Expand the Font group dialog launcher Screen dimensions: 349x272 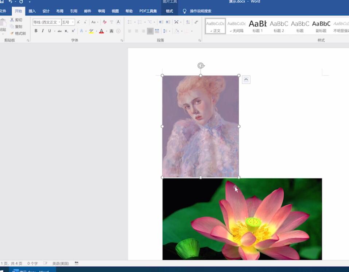click(x=122, y=40)
